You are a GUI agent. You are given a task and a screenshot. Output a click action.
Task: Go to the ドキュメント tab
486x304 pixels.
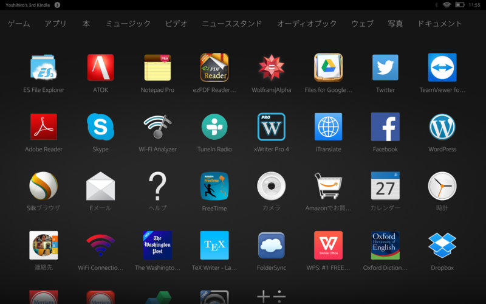(x=440, y=24)
